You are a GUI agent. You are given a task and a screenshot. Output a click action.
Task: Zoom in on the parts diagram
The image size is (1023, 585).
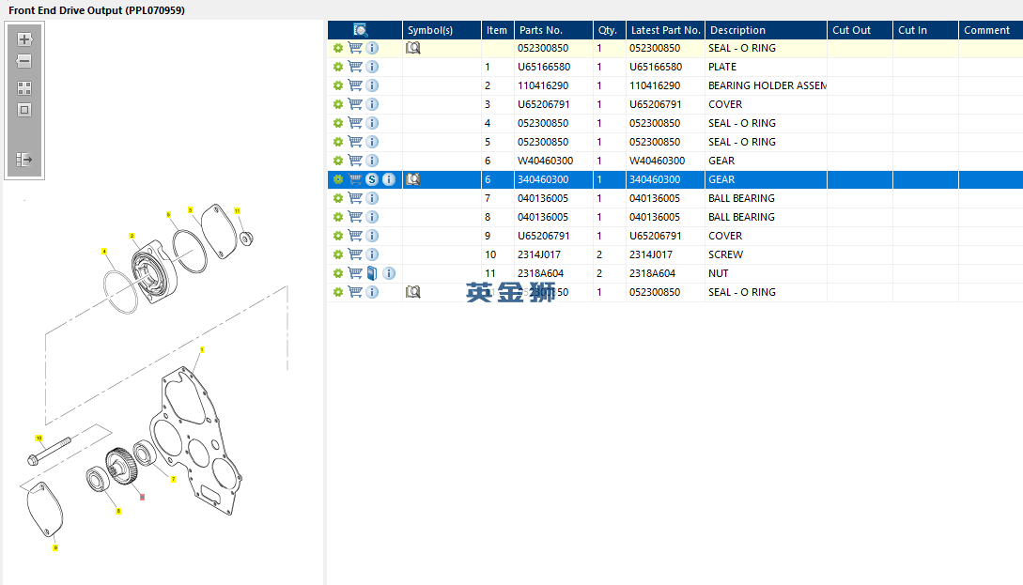pyautogui.click(x=24, y=39)
